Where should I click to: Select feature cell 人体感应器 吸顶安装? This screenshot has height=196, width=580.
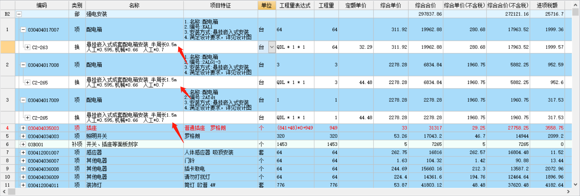point(221,152)
